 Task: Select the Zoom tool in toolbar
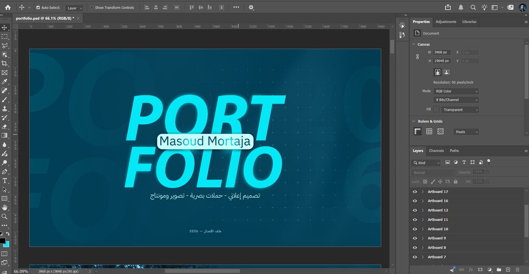pyautogui.click(x=4, y=216)
